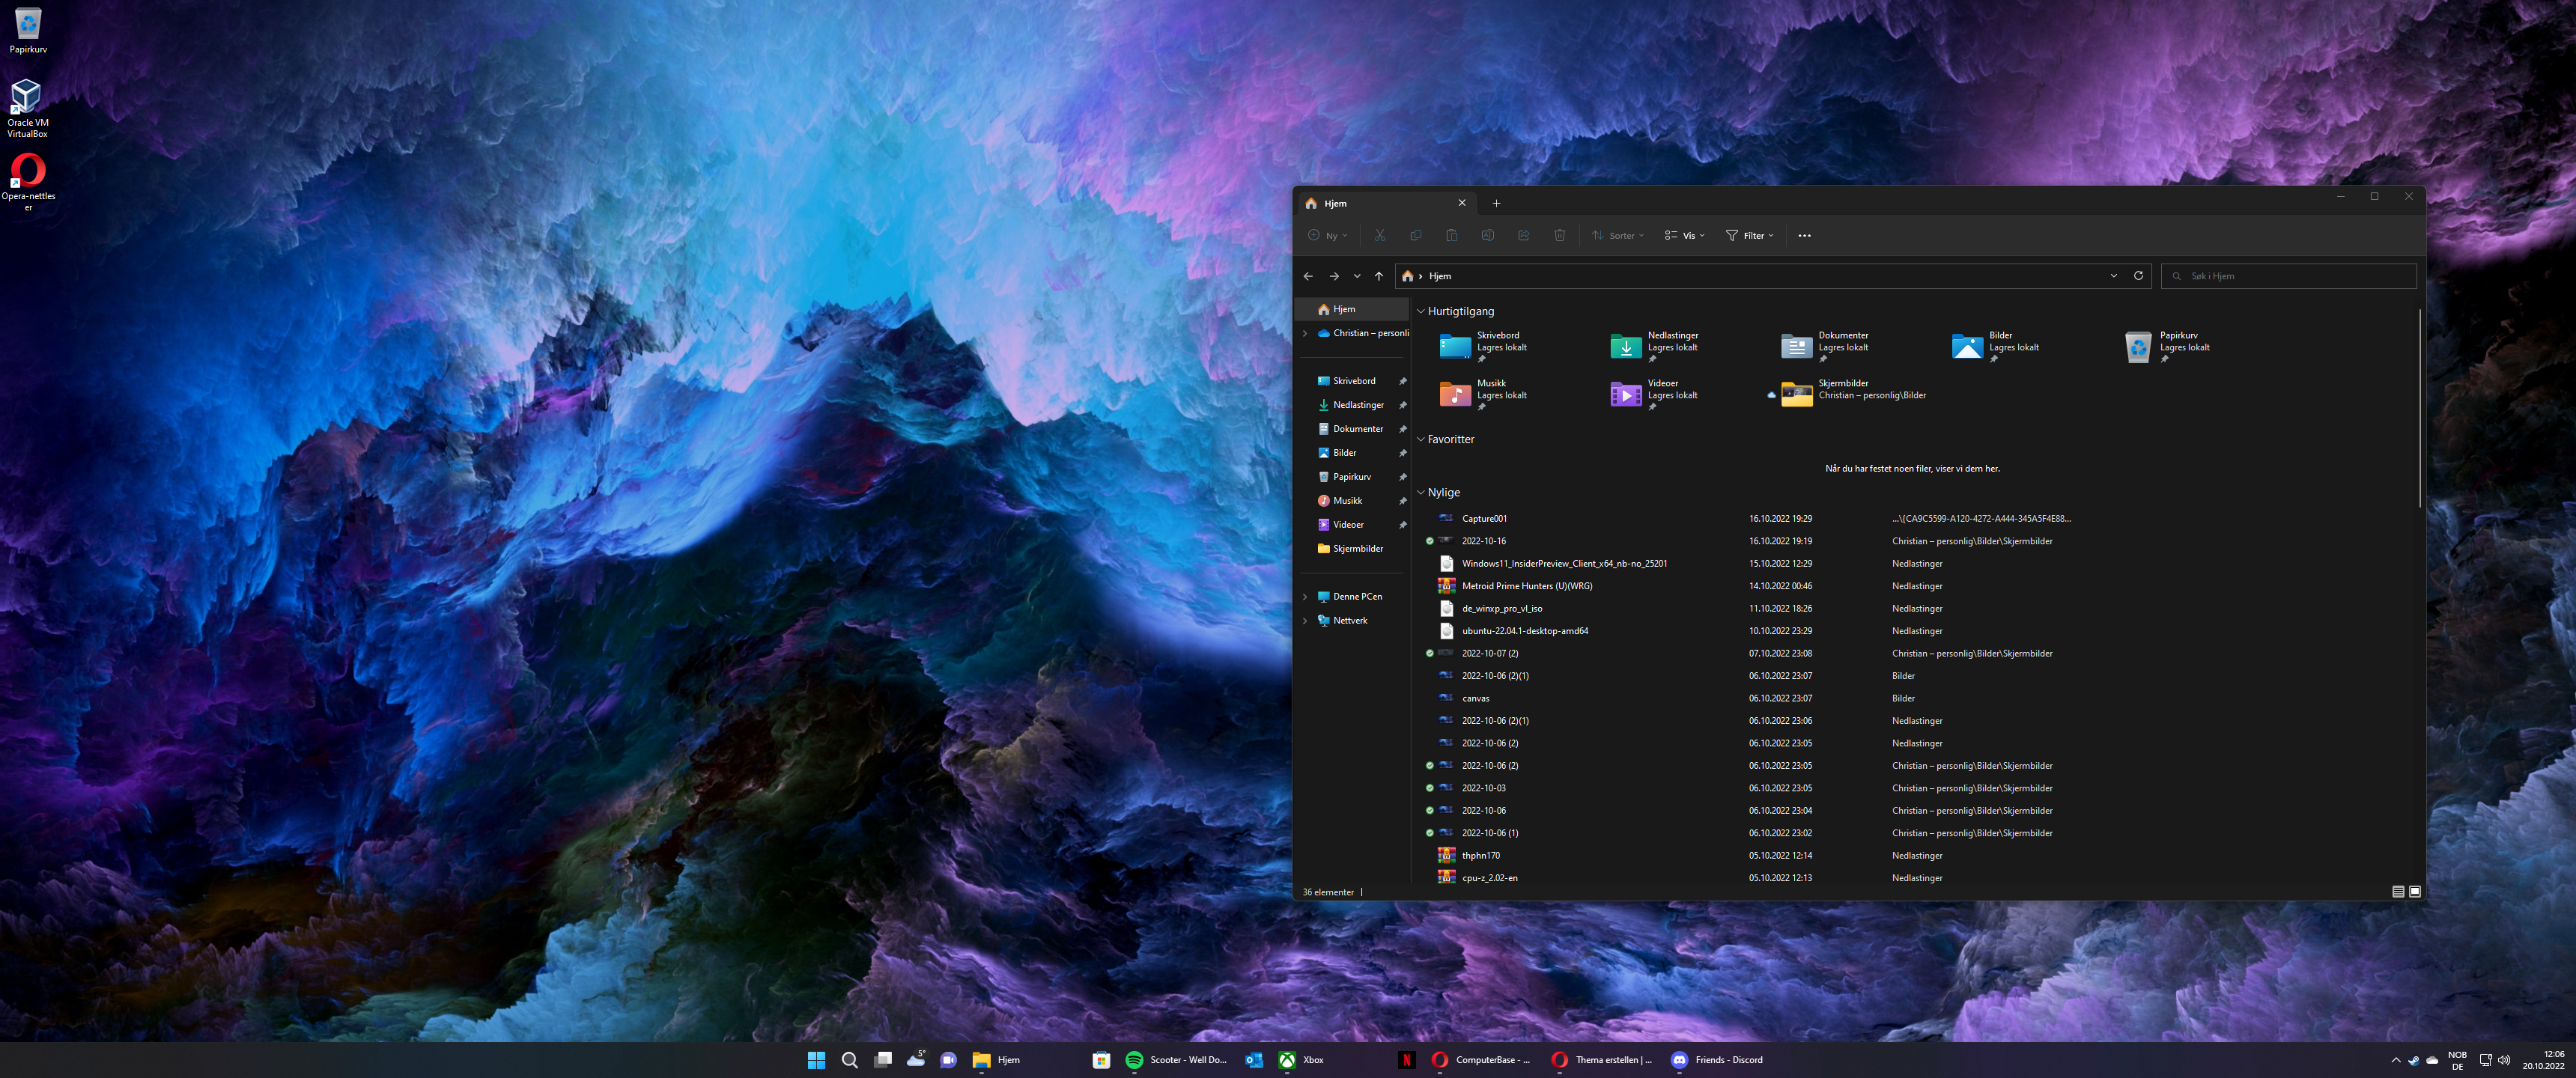Click the Søk i Hjem search field
The width and height of the screenshot is (2576, 1078).
click(2289, 276)
